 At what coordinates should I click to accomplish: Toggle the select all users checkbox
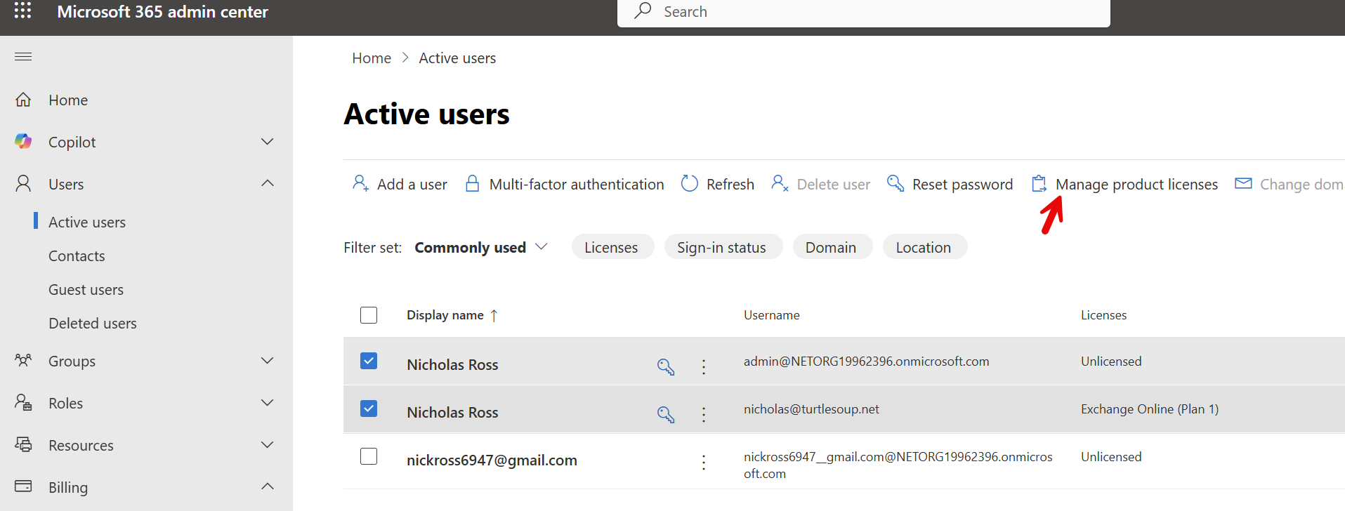(369, 315)
